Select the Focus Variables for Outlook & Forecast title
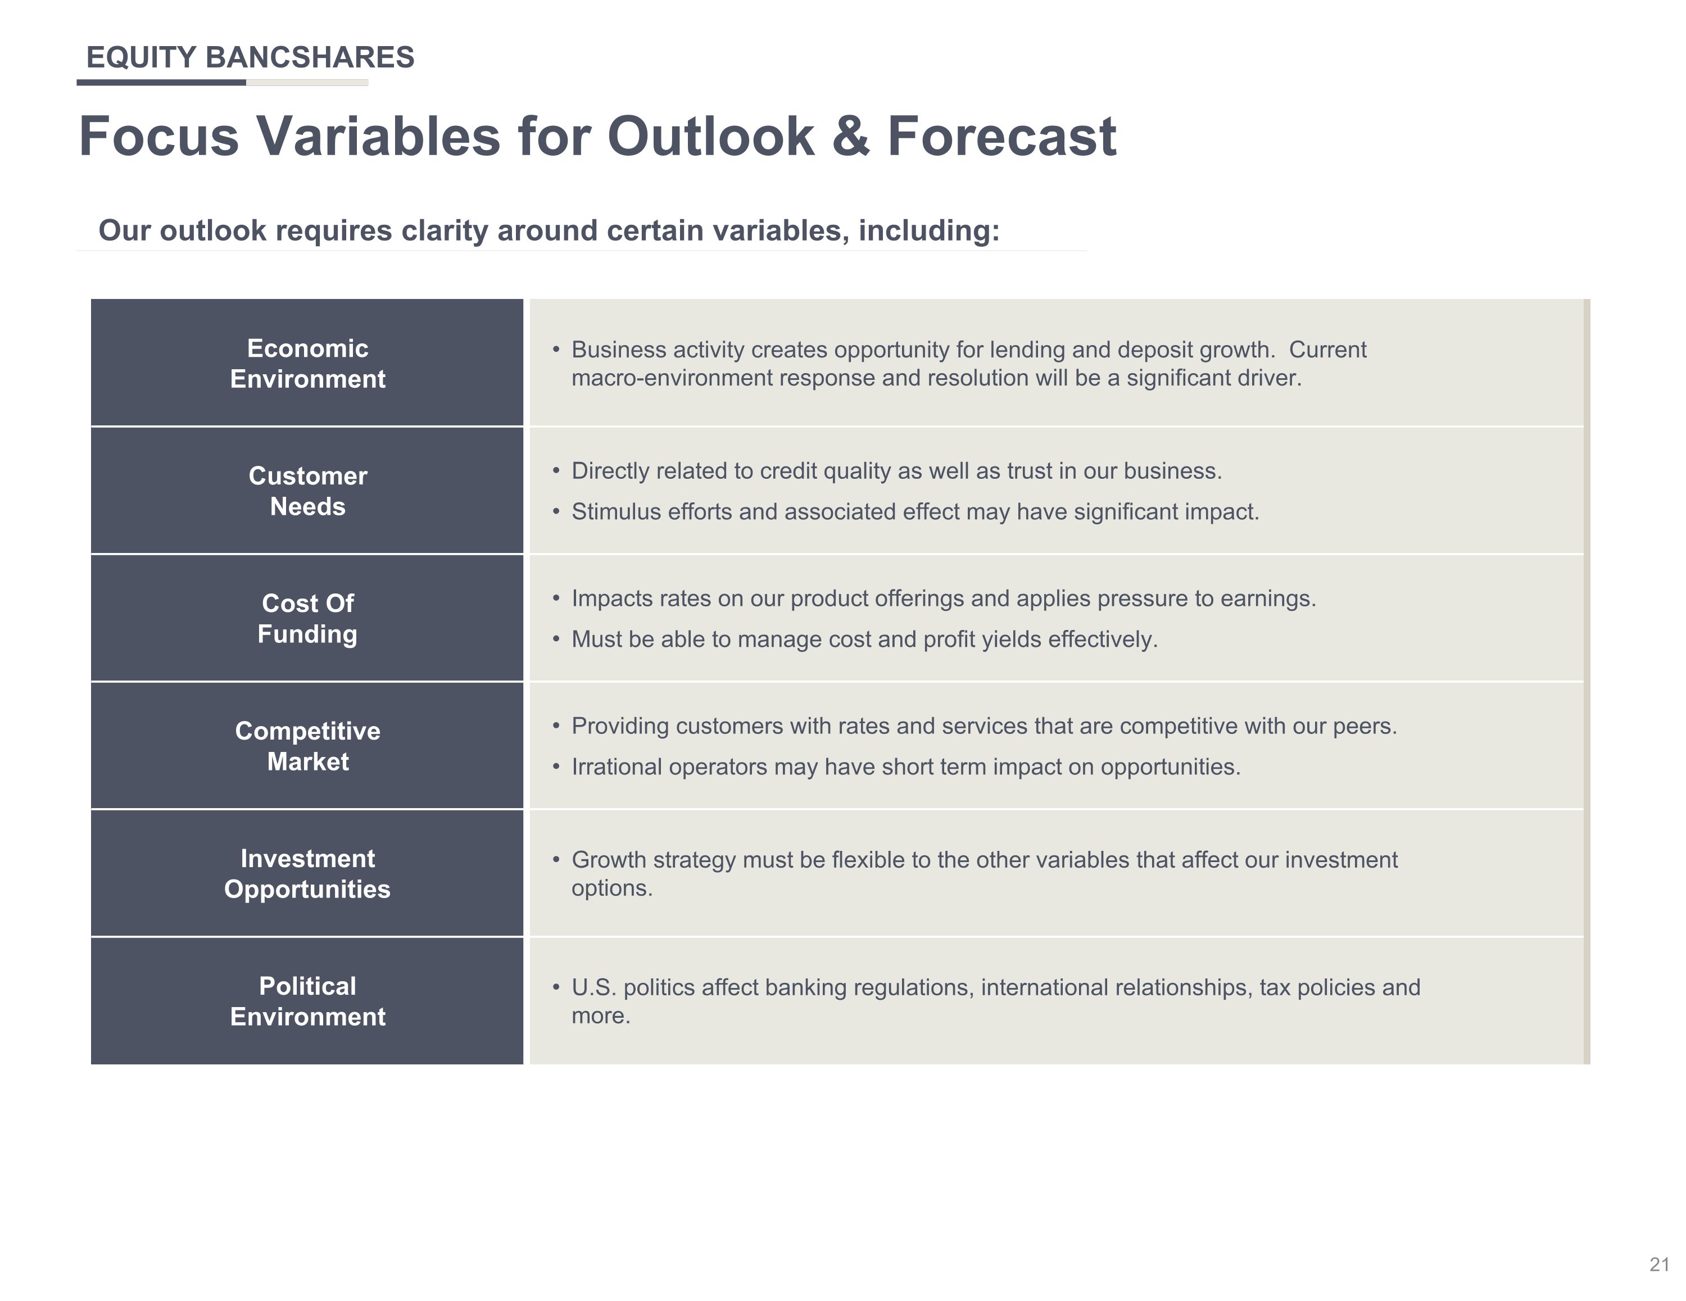The width and height of the screenshot is (1686, 1301). tap(597, 137)
